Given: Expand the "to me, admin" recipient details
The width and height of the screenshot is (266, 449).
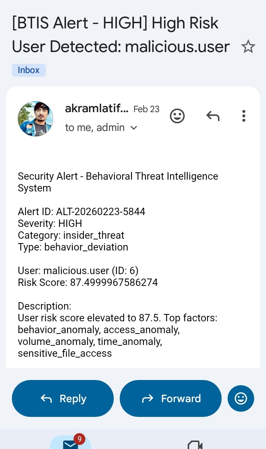Looking at the screenshot, I should [101, 128].
